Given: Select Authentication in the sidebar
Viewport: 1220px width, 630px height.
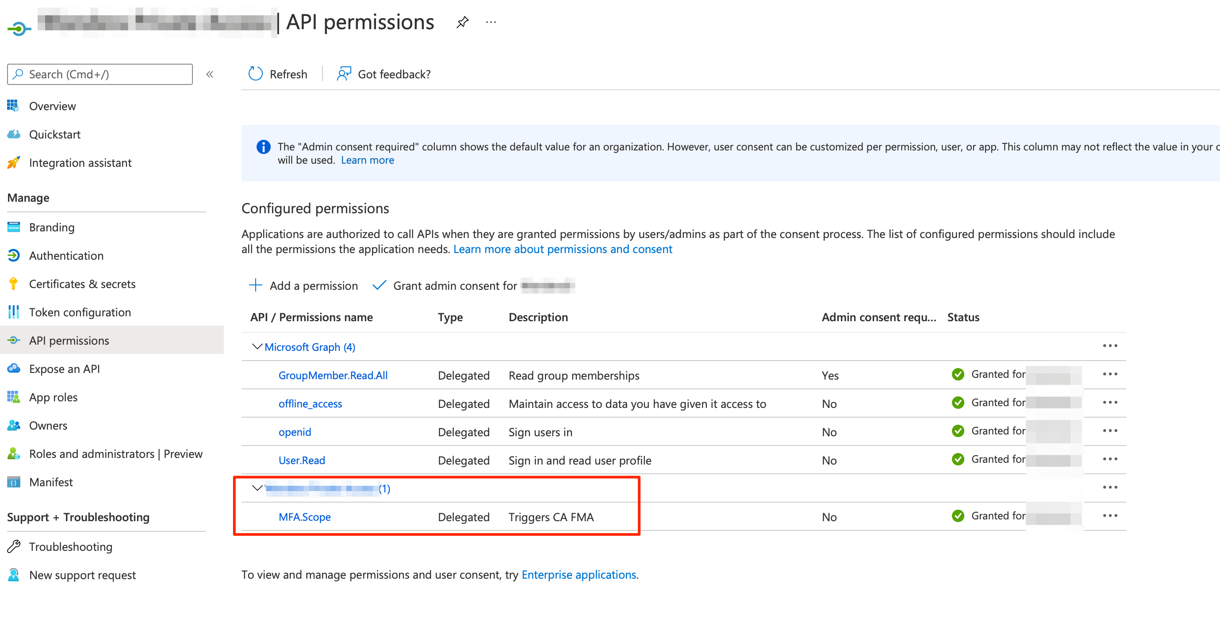Looking at the screenshot, I should (x=66, y=255).
